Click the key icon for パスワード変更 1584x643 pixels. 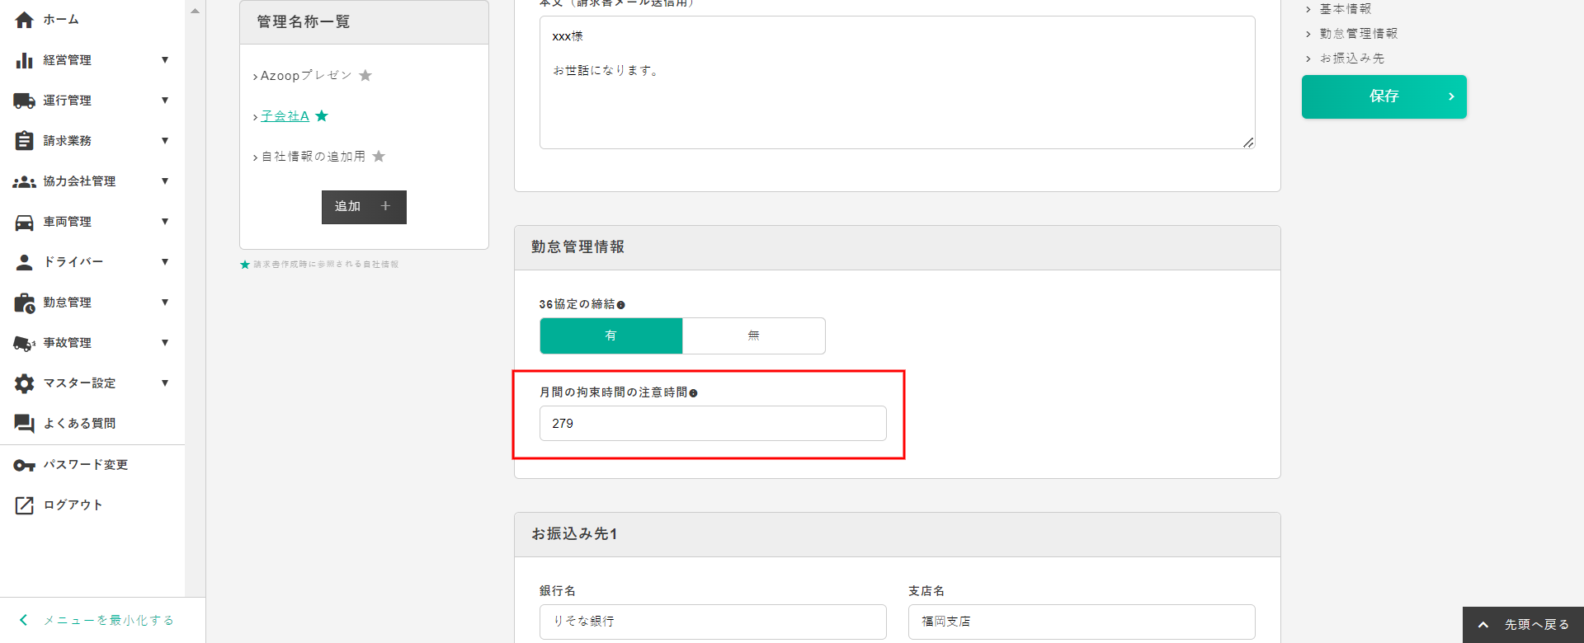(24, 465)
